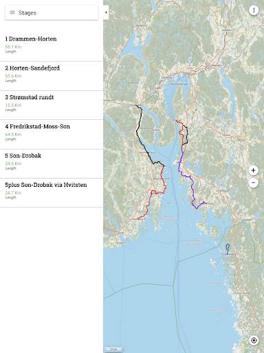Center map on my location
The image size is (264, 353).
click(x=254, y=341)
